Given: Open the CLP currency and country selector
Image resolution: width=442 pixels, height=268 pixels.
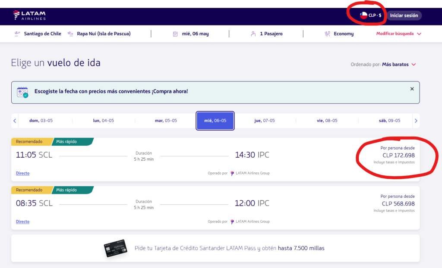Looking at the screenshot, I should click(x=371, y=16).
